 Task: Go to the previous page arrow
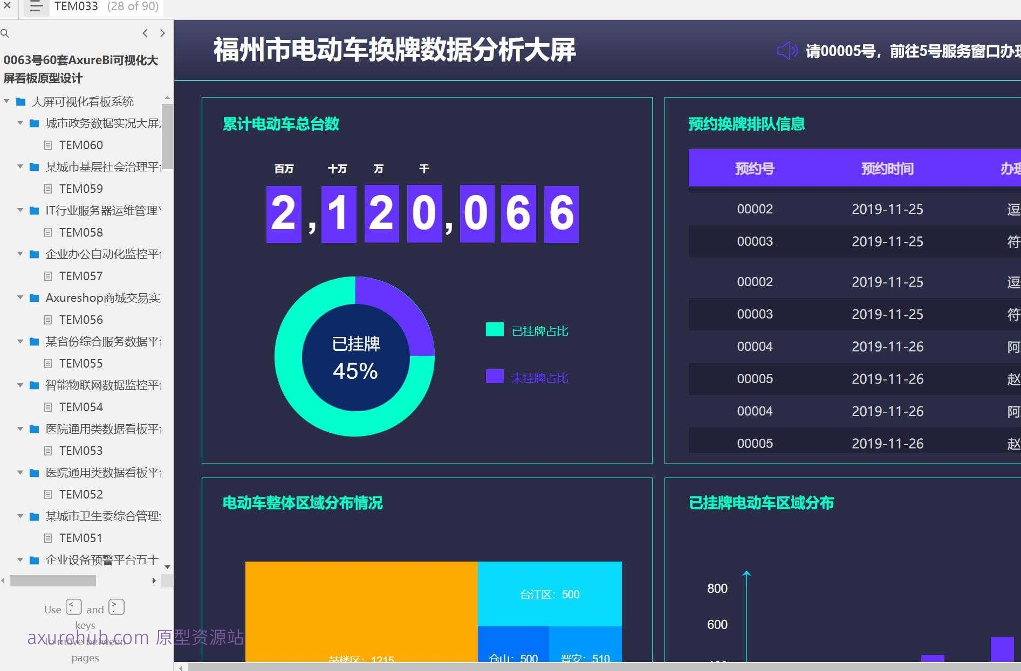145,33
